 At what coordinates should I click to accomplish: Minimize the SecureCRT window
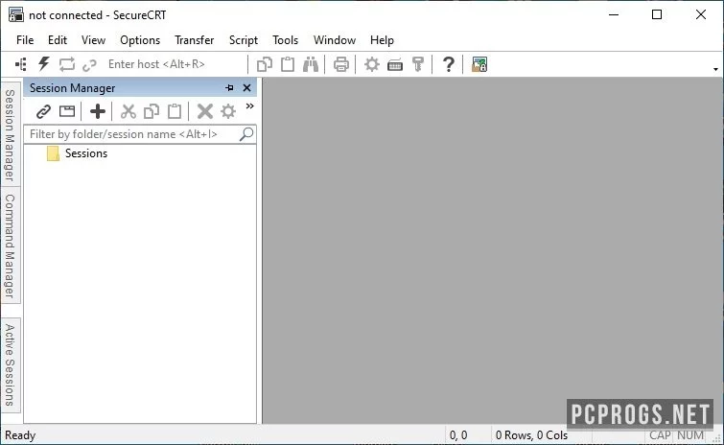pyautogui.click(x=614, y=14)
